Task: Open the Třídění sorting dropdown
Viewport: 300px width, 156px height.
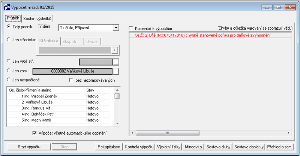Action: click(x=116, y=28)
